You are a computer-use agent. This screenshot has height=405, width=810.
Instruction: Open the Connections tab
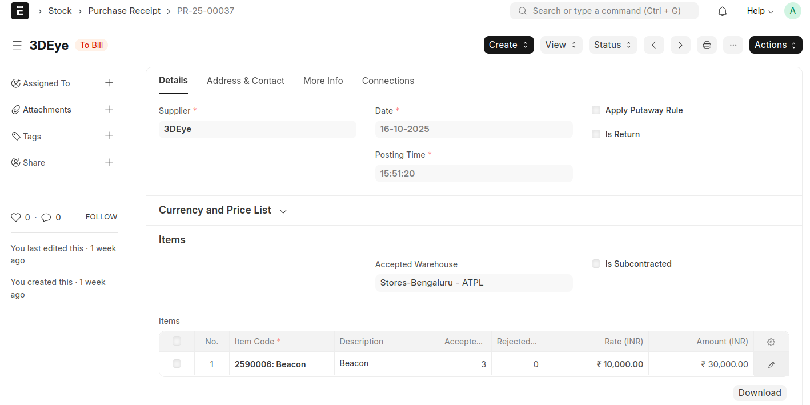(388, 81)
